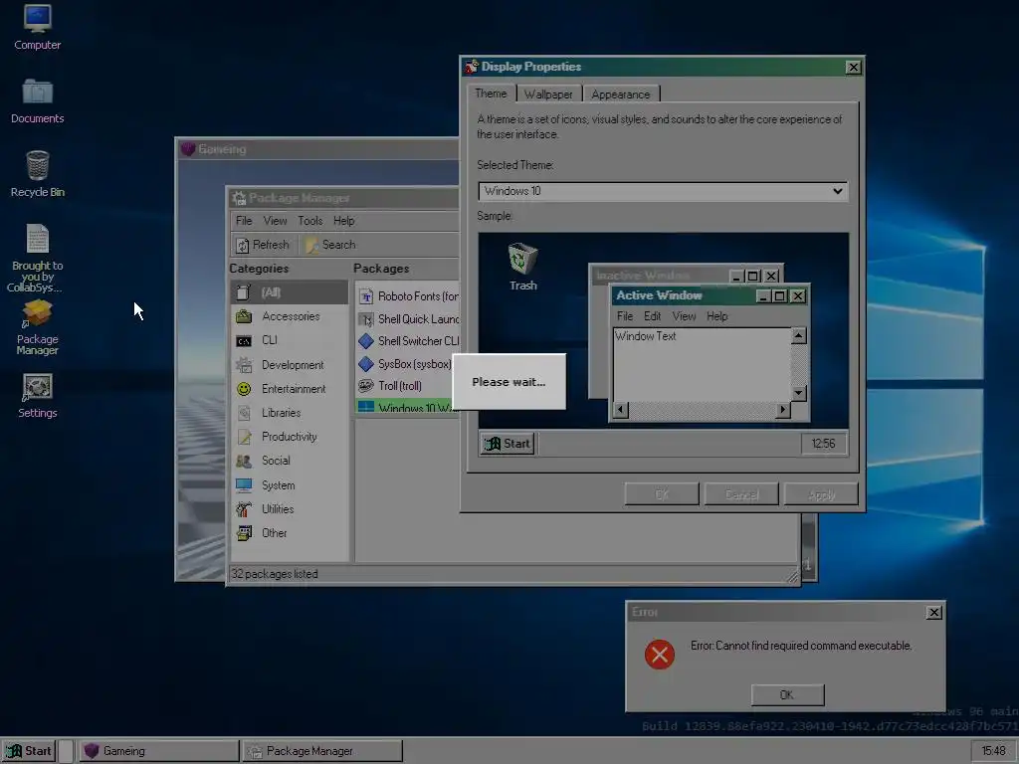1019x764 pixels.
Task: Click the sample window's scroll right arrow
Action: pos(783,410)
